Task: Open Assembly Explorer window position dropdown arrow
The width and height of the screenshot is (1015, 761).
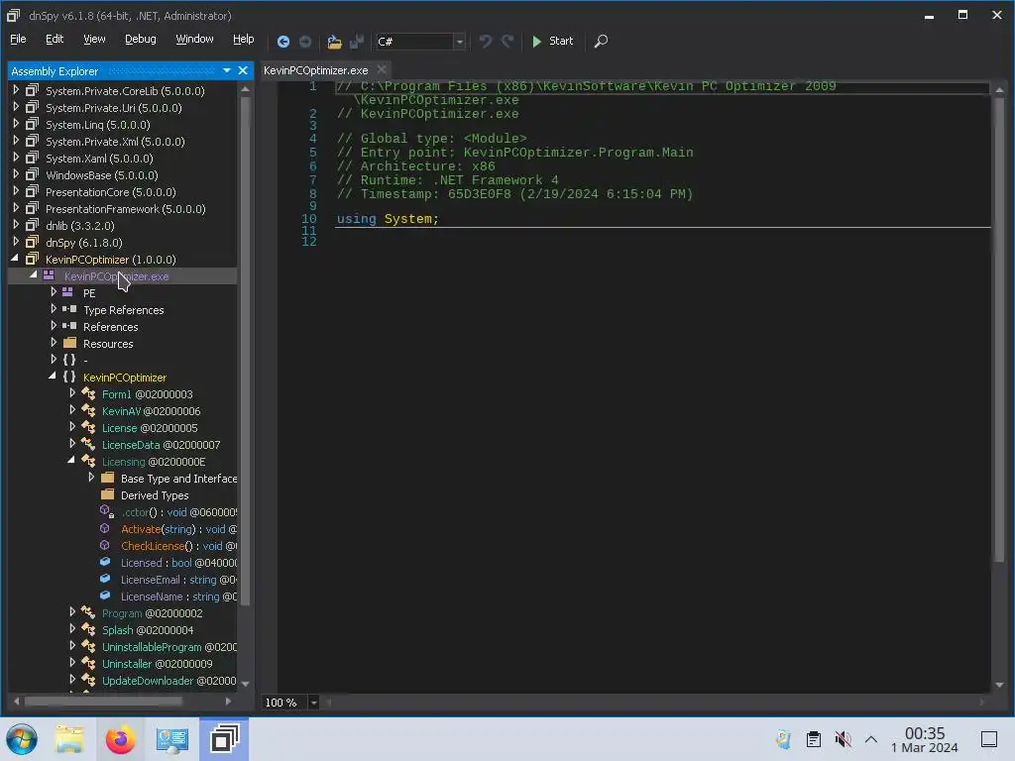Action: [227, 70]
